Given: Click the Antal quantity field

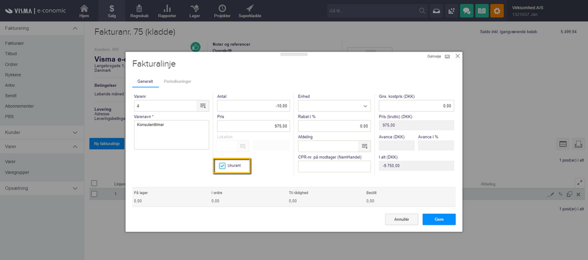Looking at the screenshot, I should [x=253, y=106].
